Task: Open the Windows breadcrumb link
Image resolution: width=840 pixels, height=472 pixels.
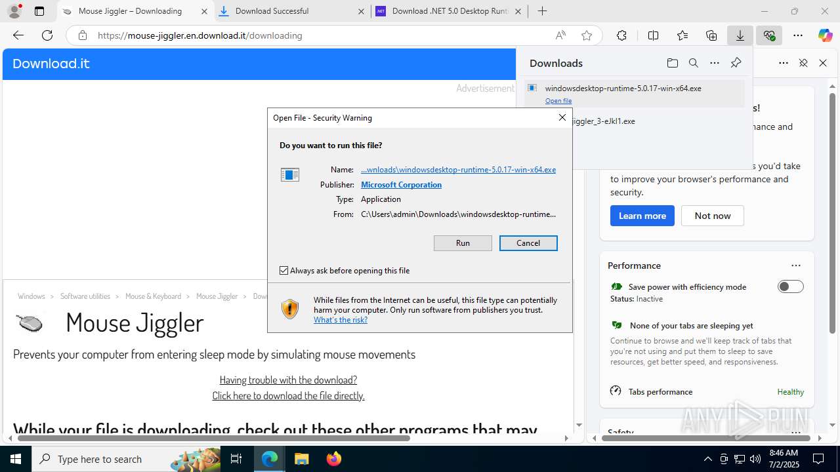Action: (31, 296)
